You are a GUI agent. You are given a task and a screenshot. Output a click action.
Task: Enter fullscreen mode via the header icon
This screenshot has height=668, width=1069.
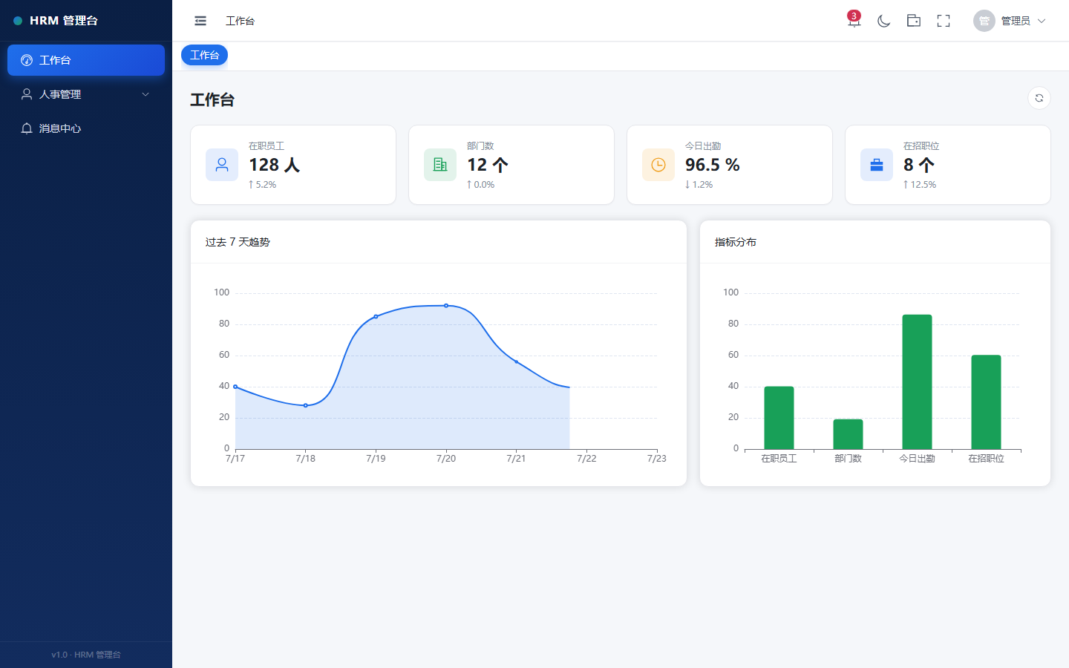pyautogui.click(x=944, y=21)
